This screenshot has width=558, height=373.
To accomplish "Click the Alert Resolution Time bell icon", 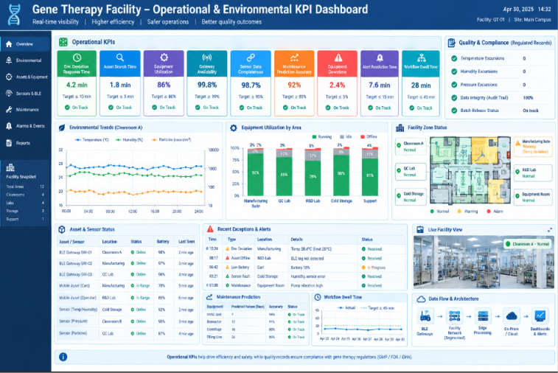I will [x=380, y=57].
